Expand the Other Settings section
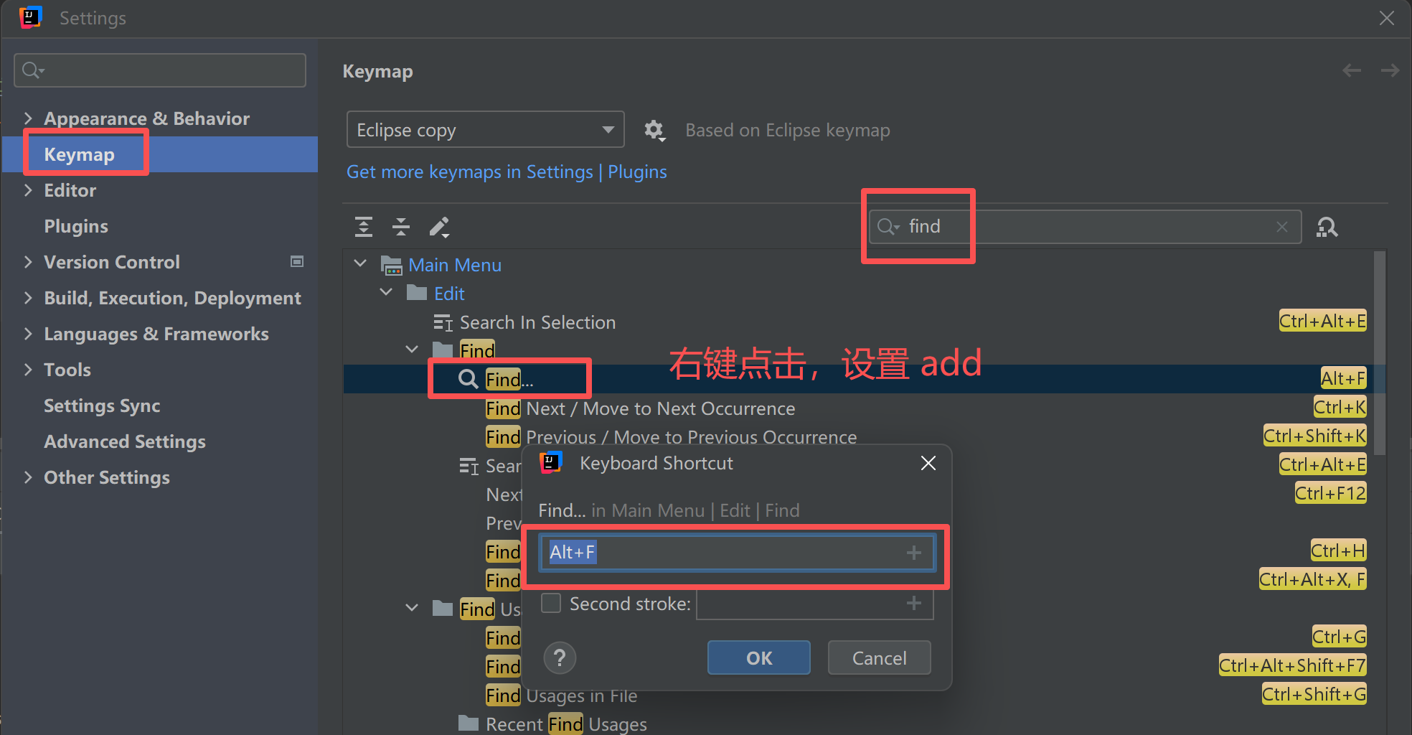Screen dimensions: 1412x735 click(28, 477)
